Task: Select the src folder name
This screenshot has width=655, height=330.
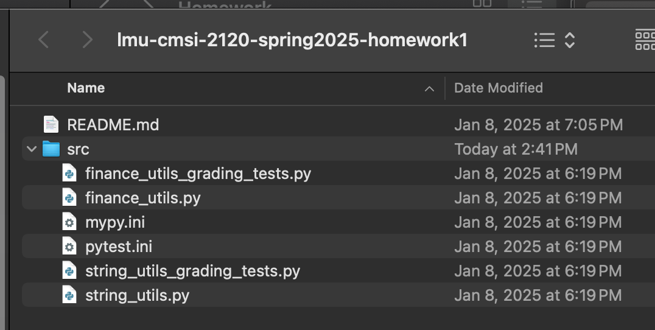Action: tap(78, 149)
